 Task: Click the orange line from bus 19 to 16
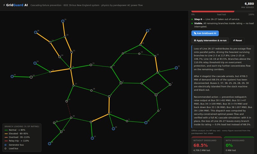point(60,70)
